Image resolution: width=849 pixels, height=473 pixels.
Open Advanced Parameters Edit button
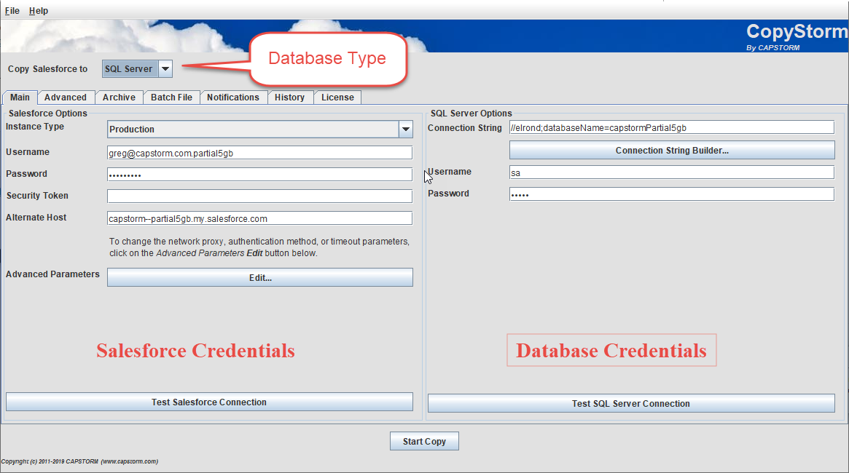click(x=260, y=277)
